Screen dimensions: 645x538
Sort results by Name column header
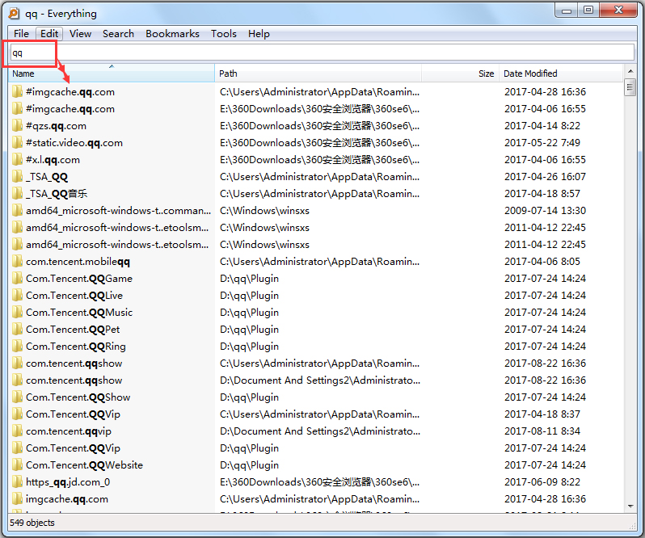pyautogui.click(x=111, y=74)
